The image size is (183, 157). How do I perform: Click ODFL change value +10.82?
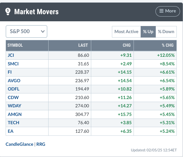125,89
